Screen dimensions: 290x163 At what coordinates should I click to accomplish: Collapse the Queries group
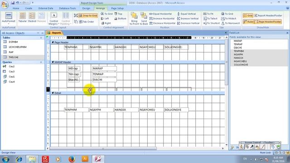pos(41,62)
